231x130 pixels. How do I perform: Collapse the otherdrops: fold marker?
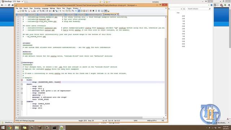pos(22,62)
